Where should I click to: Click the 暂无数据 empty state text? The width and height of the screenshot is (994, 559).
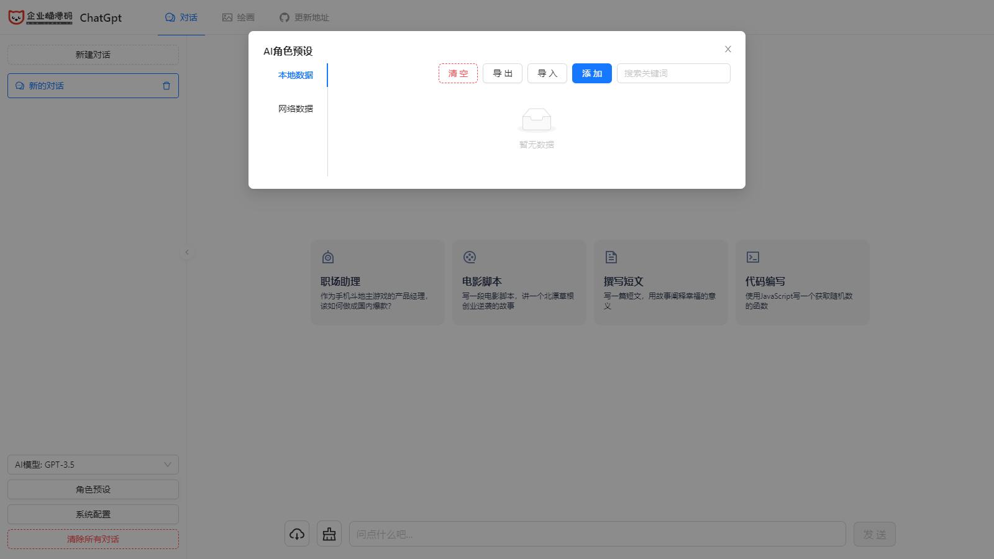coord(537,145)
